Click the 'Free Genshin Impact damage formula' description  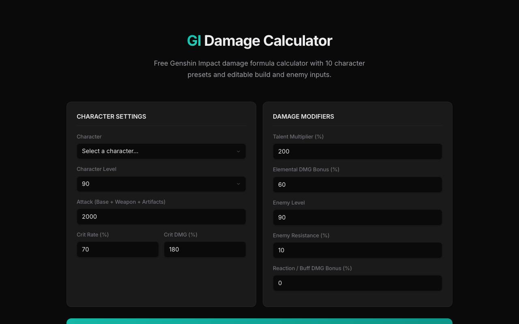pyautogui.click(x=259, y=69)
